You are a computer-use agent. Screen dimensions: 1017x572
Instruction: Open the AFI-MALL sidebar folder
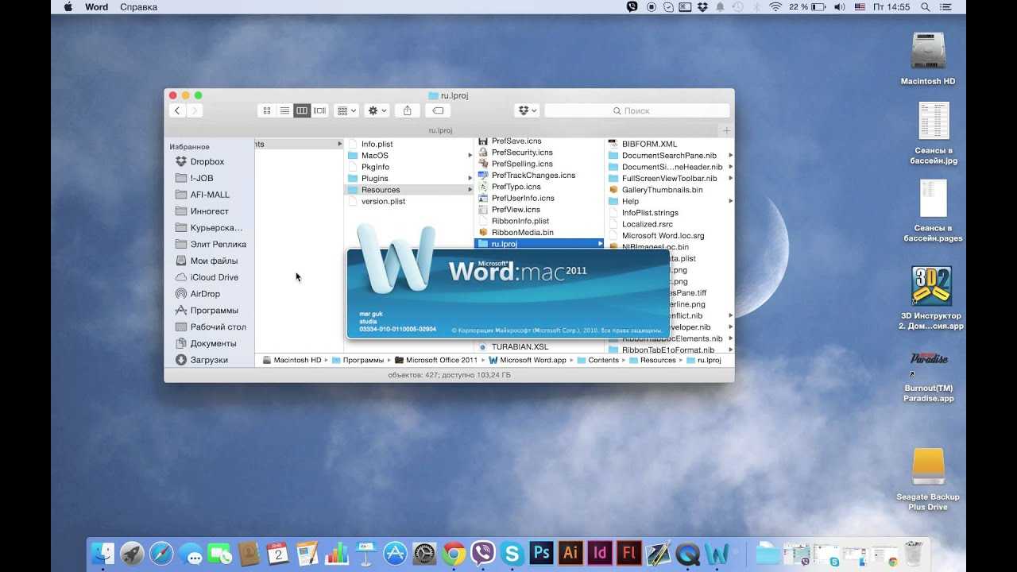tap(210, 195)
